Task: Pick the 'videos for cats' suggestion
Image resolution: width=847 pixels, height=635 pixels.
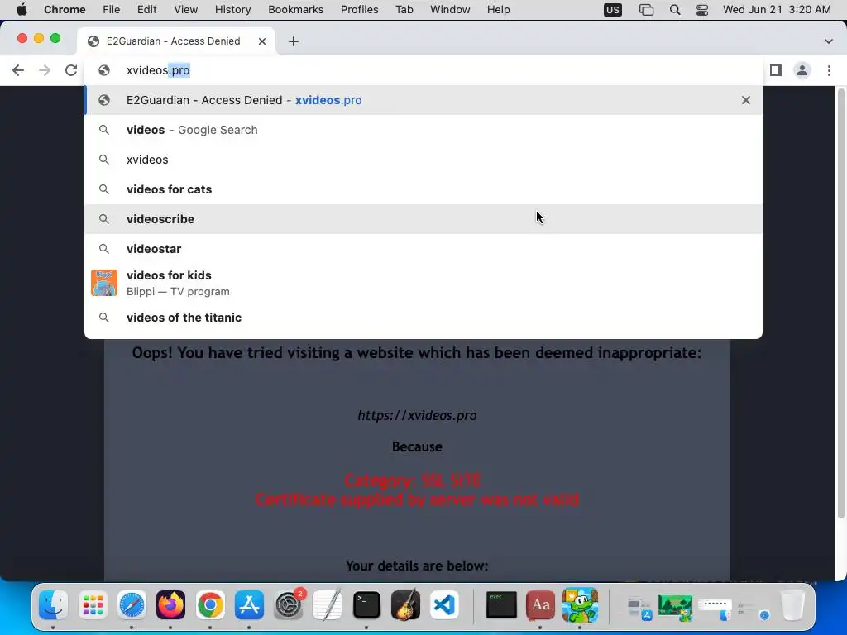Action: (423, 189)
